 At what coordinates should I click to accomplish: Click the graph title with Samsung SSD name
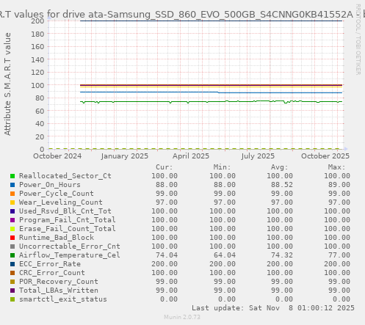pyautogui.click(x=182, y=15)
